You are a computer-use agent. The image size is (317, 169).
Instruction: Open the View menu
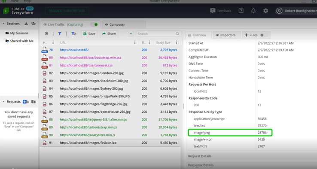point(15,1)
